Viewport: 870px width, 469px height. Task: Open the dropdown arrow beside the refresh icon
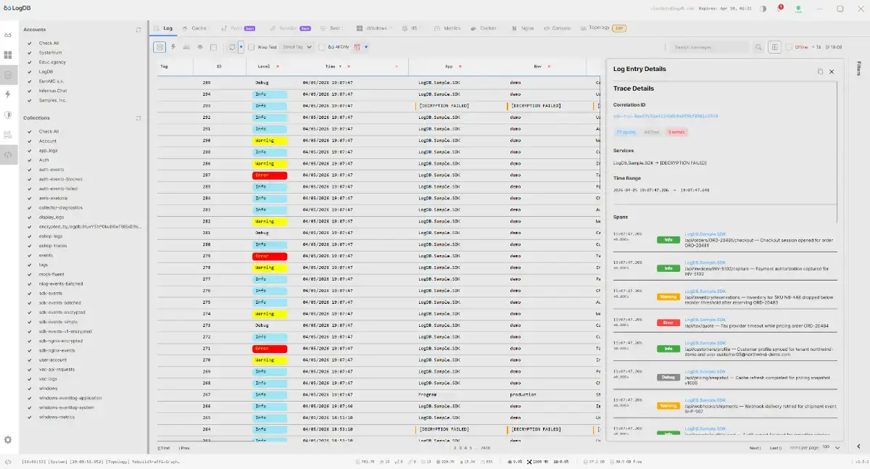coord(241,47)
